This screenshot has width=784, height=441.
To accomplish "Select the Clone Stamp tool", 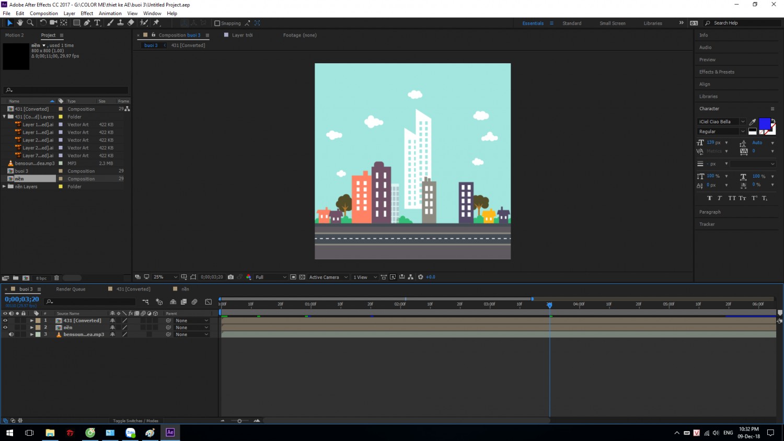I will coord(120,22).
